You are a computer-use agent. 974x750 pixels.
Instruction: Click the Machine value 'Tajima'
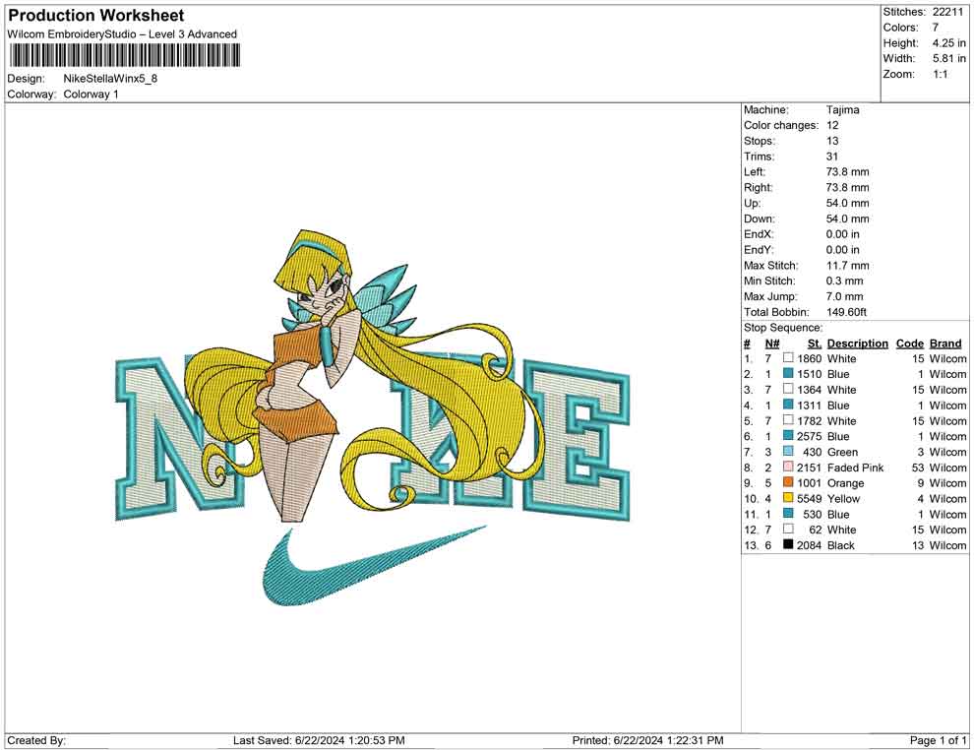842,109
